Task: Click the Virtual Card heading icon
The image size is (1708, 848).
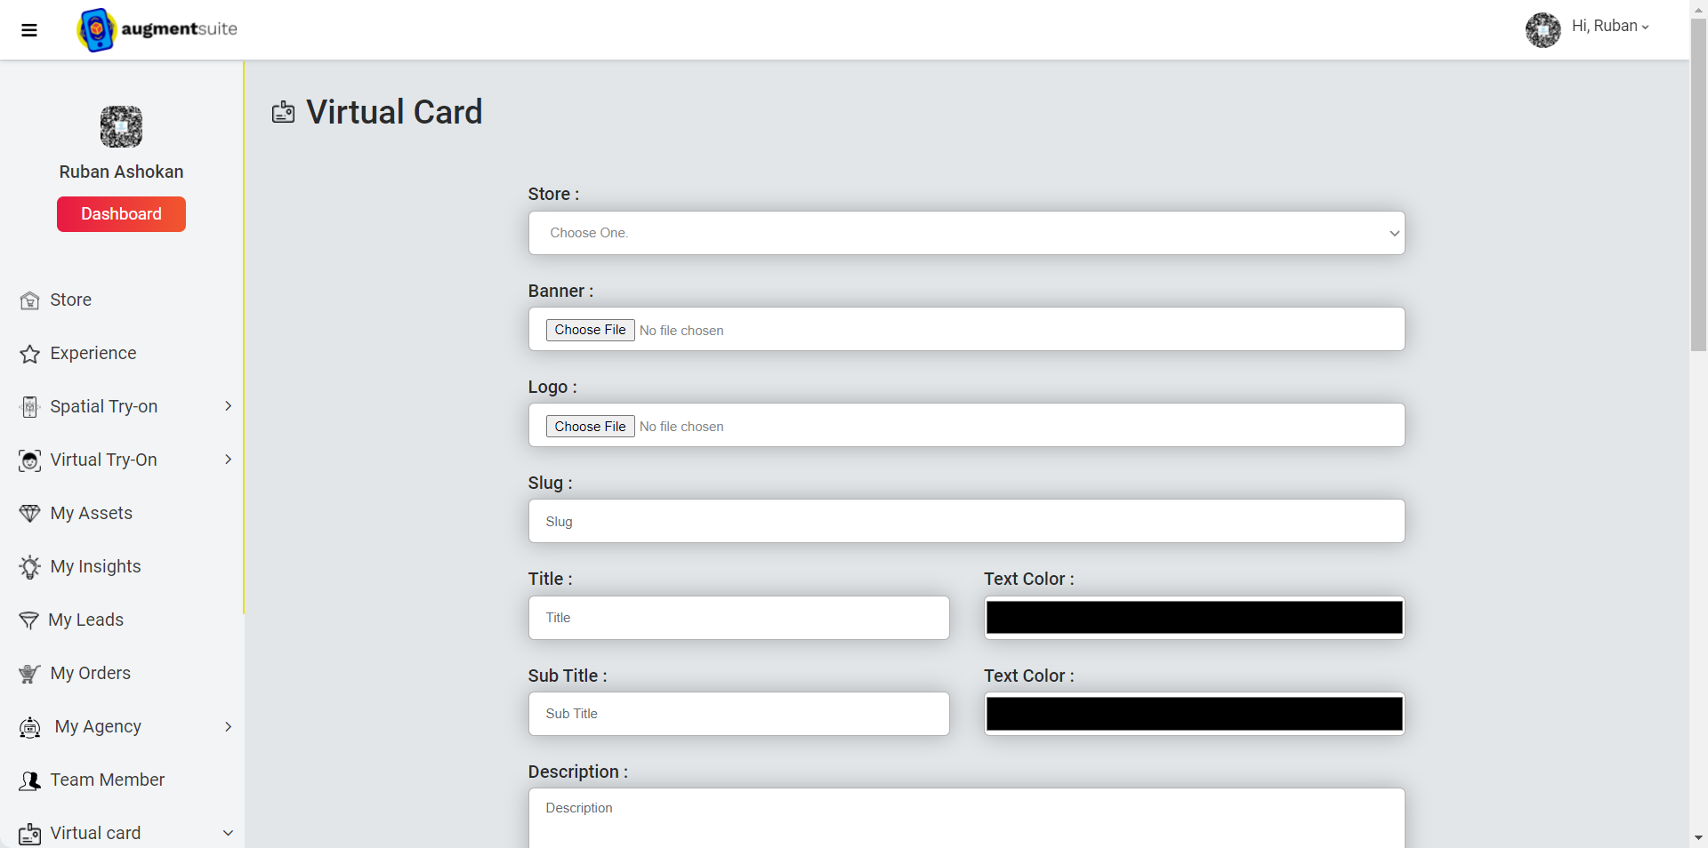Action: coord(283,112)
